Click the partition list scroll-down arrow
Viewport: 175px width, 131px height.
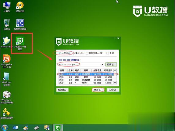click(115, 83)
